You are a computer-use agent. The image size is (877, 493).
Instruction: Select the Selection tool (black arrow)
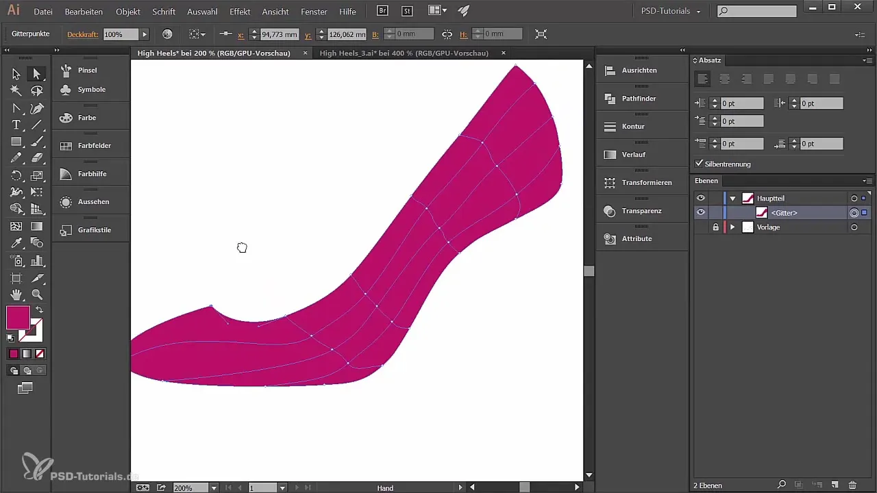[16, 74]
